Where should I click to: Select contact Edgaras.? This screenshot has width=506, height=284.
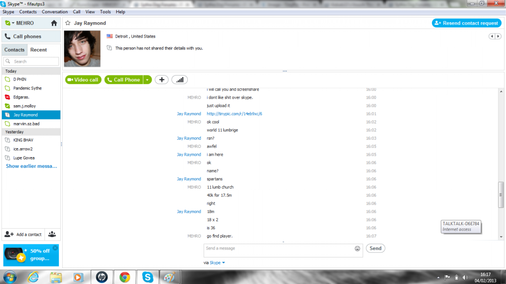31,97
